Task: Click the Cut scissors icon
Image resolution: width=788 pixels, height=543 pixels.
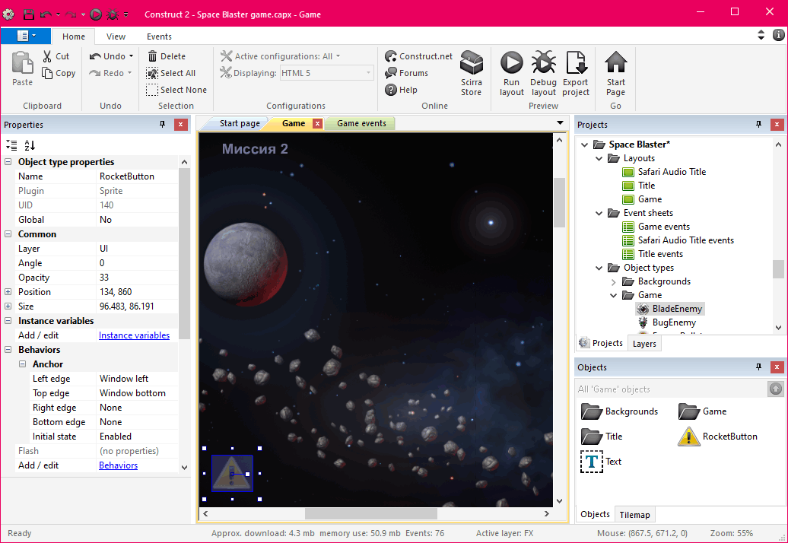Action: pos(47,56)
